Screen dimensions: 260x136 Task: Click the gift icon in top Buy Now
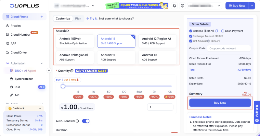point(230,6)
